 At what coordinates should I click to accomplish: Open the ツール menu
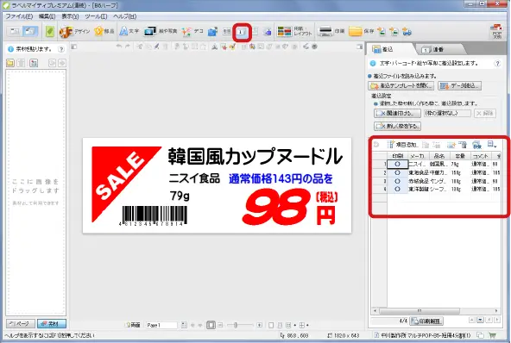[96, 16]
